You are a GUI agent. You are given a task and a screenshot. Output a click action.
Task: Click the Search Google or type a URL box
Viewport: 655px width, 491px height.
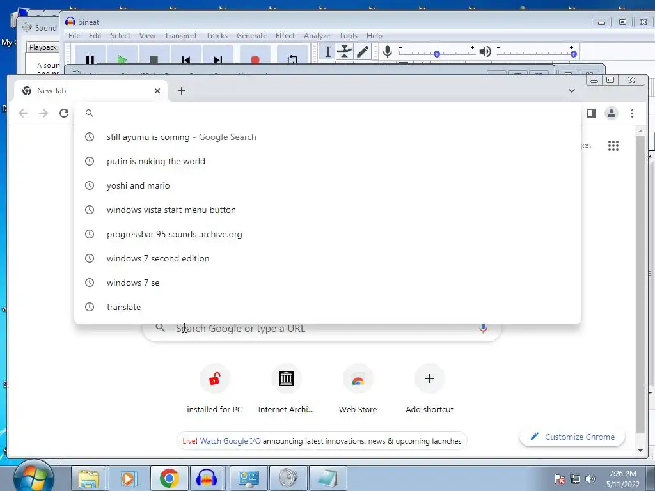coord(322,331)
